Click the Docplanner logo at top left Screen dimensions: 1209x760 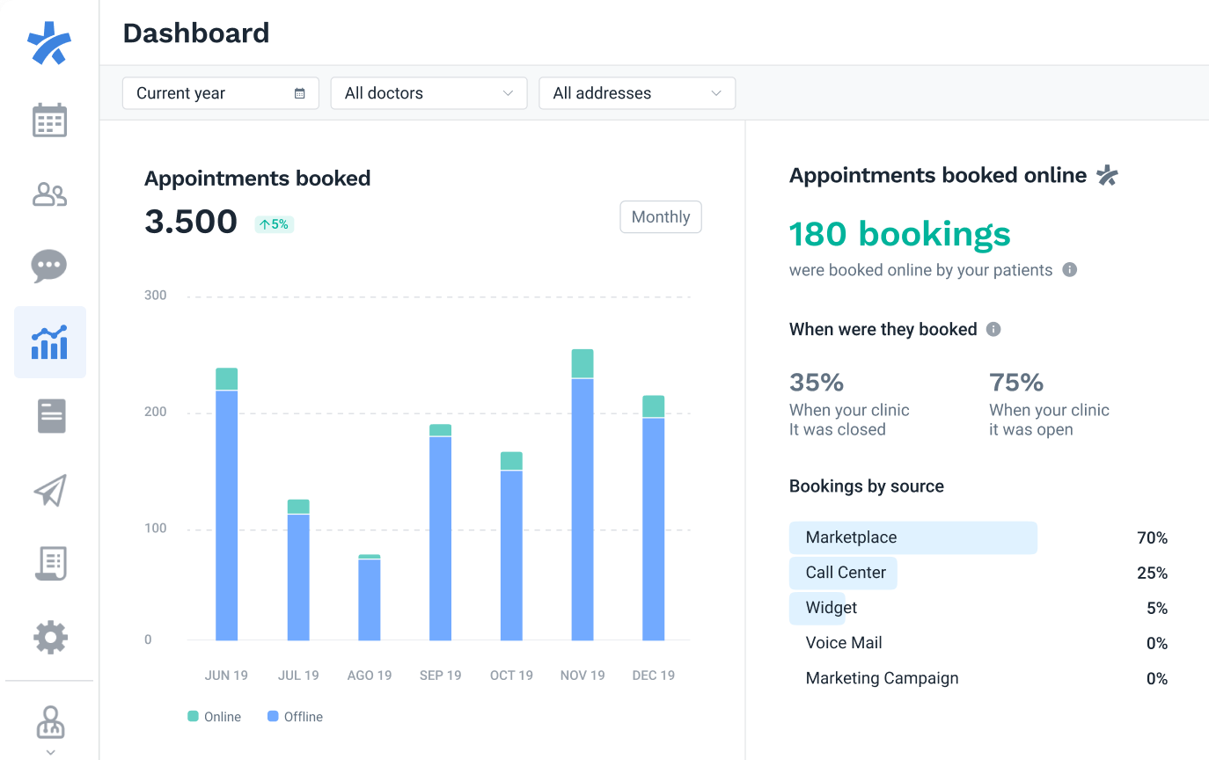[49, 42]
